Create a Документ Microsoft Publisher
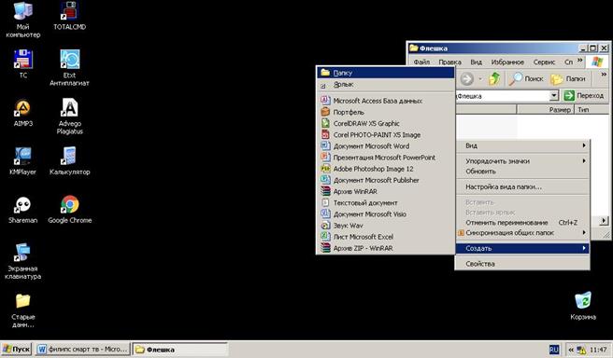 (x=385, y=180)
